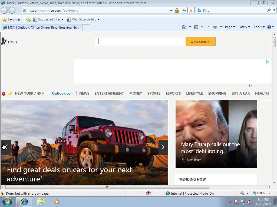
Task: Click the Forward navigation button
Action: coord(12,11)
